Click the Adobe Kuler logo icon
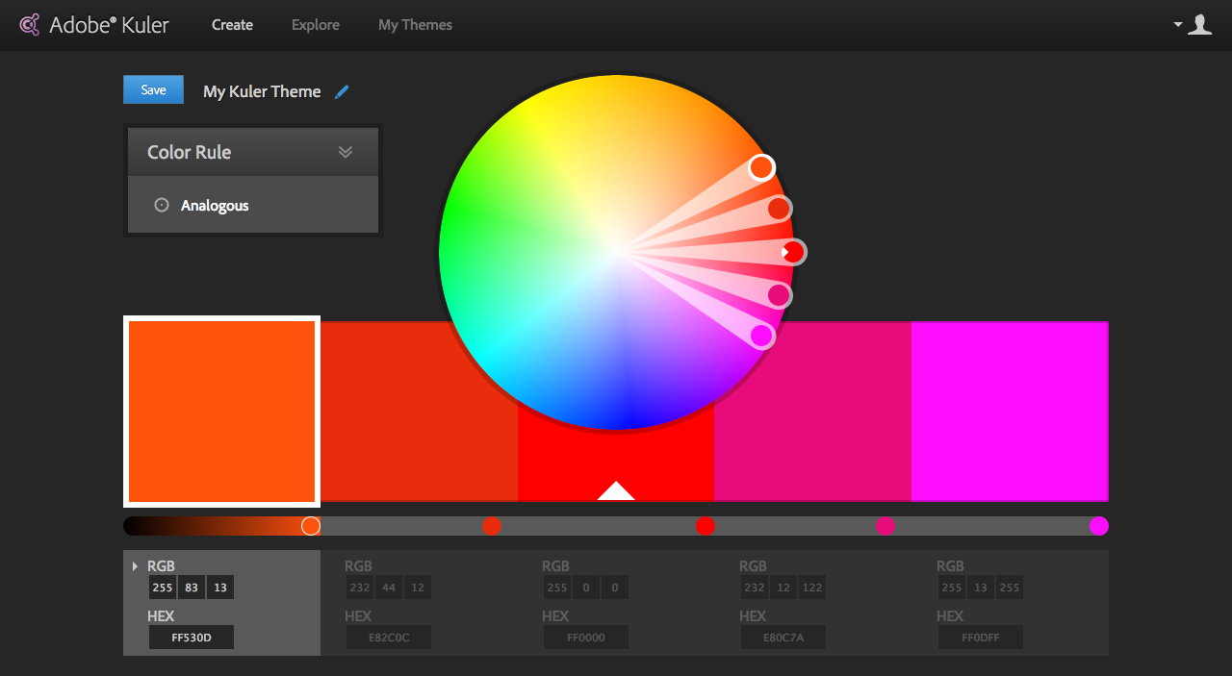The width and height of the screenshot is (1232, 676). pos(30,25)
